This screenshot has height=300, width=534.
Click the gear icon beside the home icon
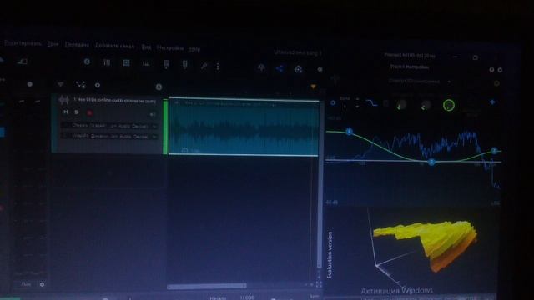coord(320,69)
